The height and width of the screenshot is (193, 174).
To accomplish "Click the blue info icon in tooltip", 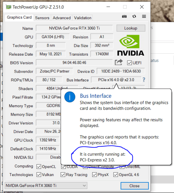I will click(70, 97).
